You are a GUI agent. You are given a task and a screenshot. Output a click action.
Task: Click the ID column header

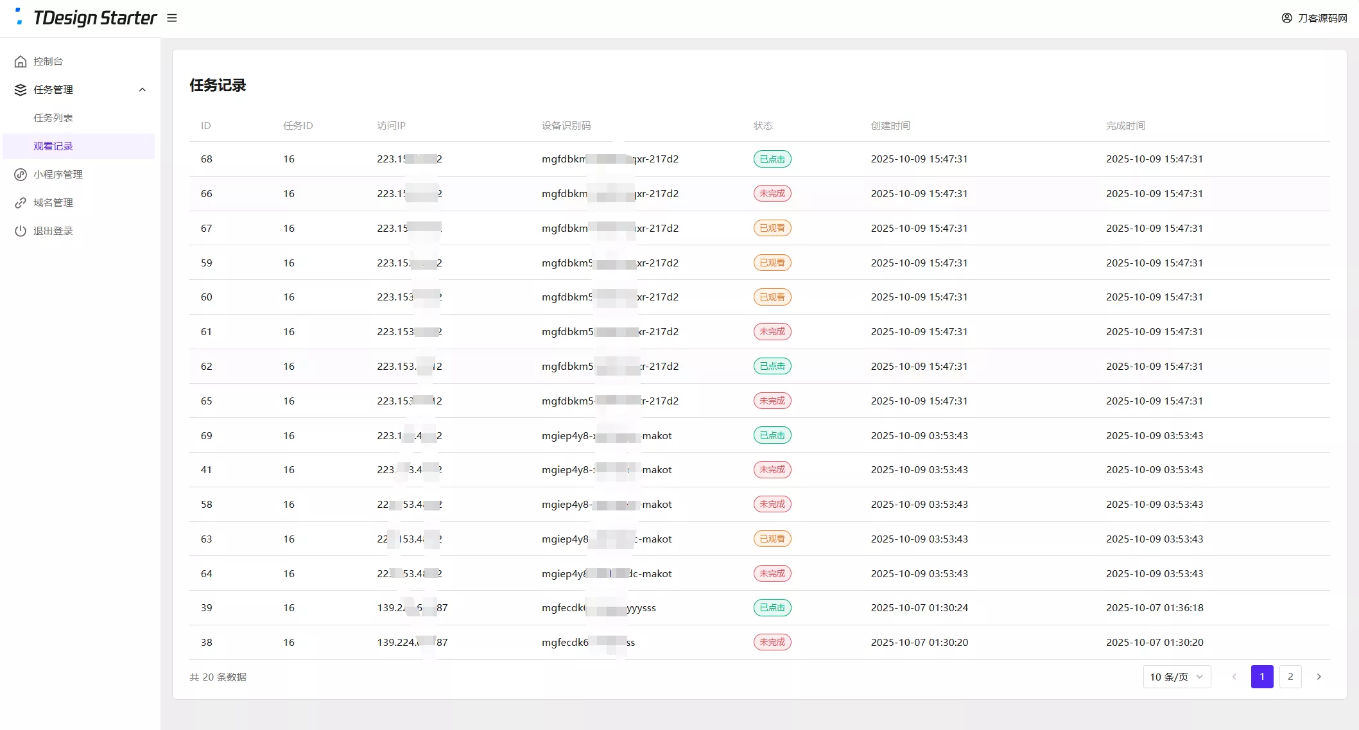[x=205, y=125]
